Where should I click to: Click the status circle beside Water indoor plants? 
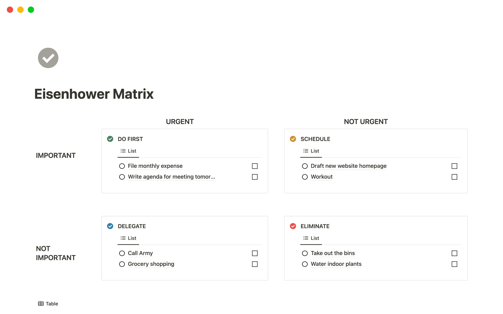coord(305,264)
